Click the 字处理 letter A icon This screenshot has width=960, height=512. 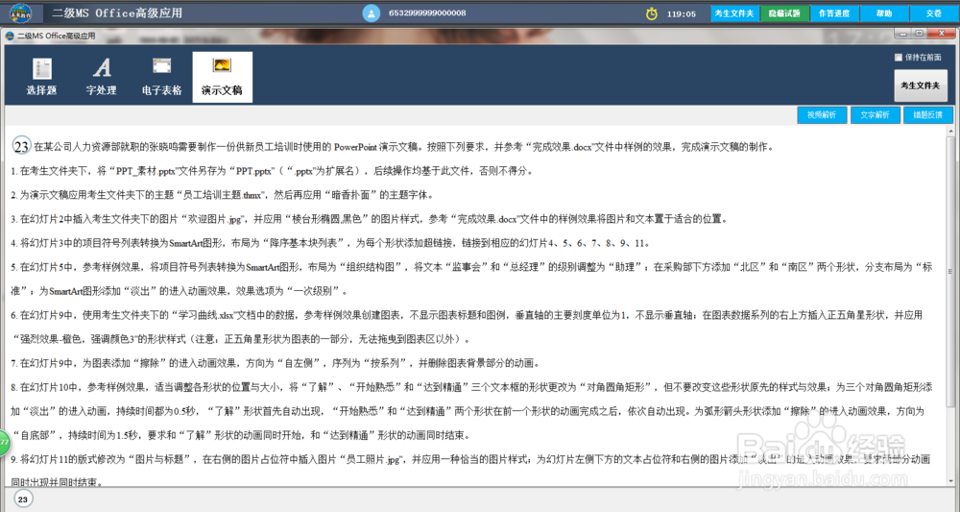[102, 67]
